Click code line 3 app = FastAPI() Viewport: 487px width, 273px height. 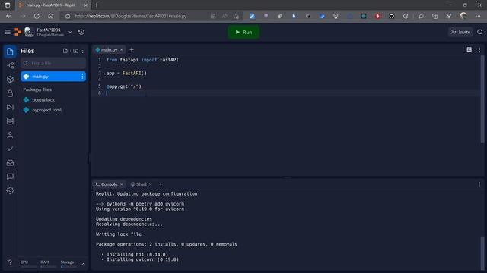point(126,73)
